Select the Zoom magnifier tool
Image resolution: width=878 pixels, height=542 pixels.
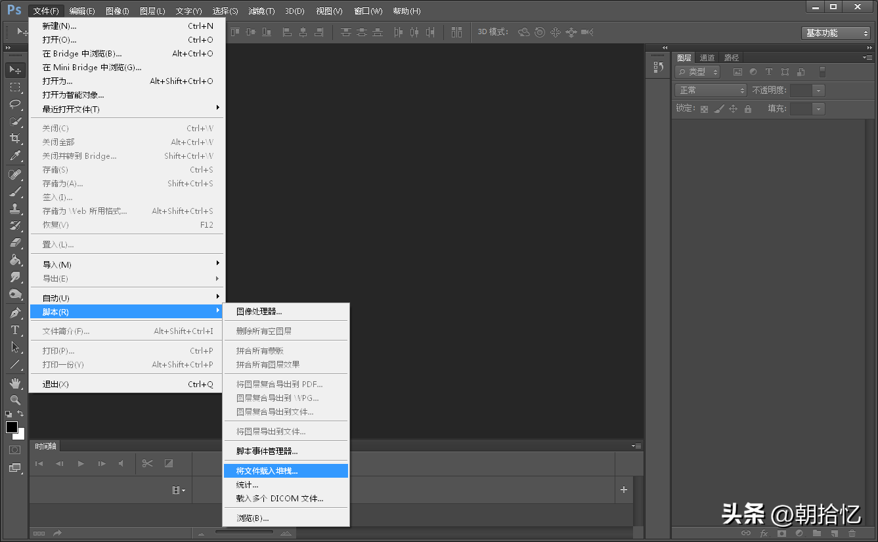point(15,400)
